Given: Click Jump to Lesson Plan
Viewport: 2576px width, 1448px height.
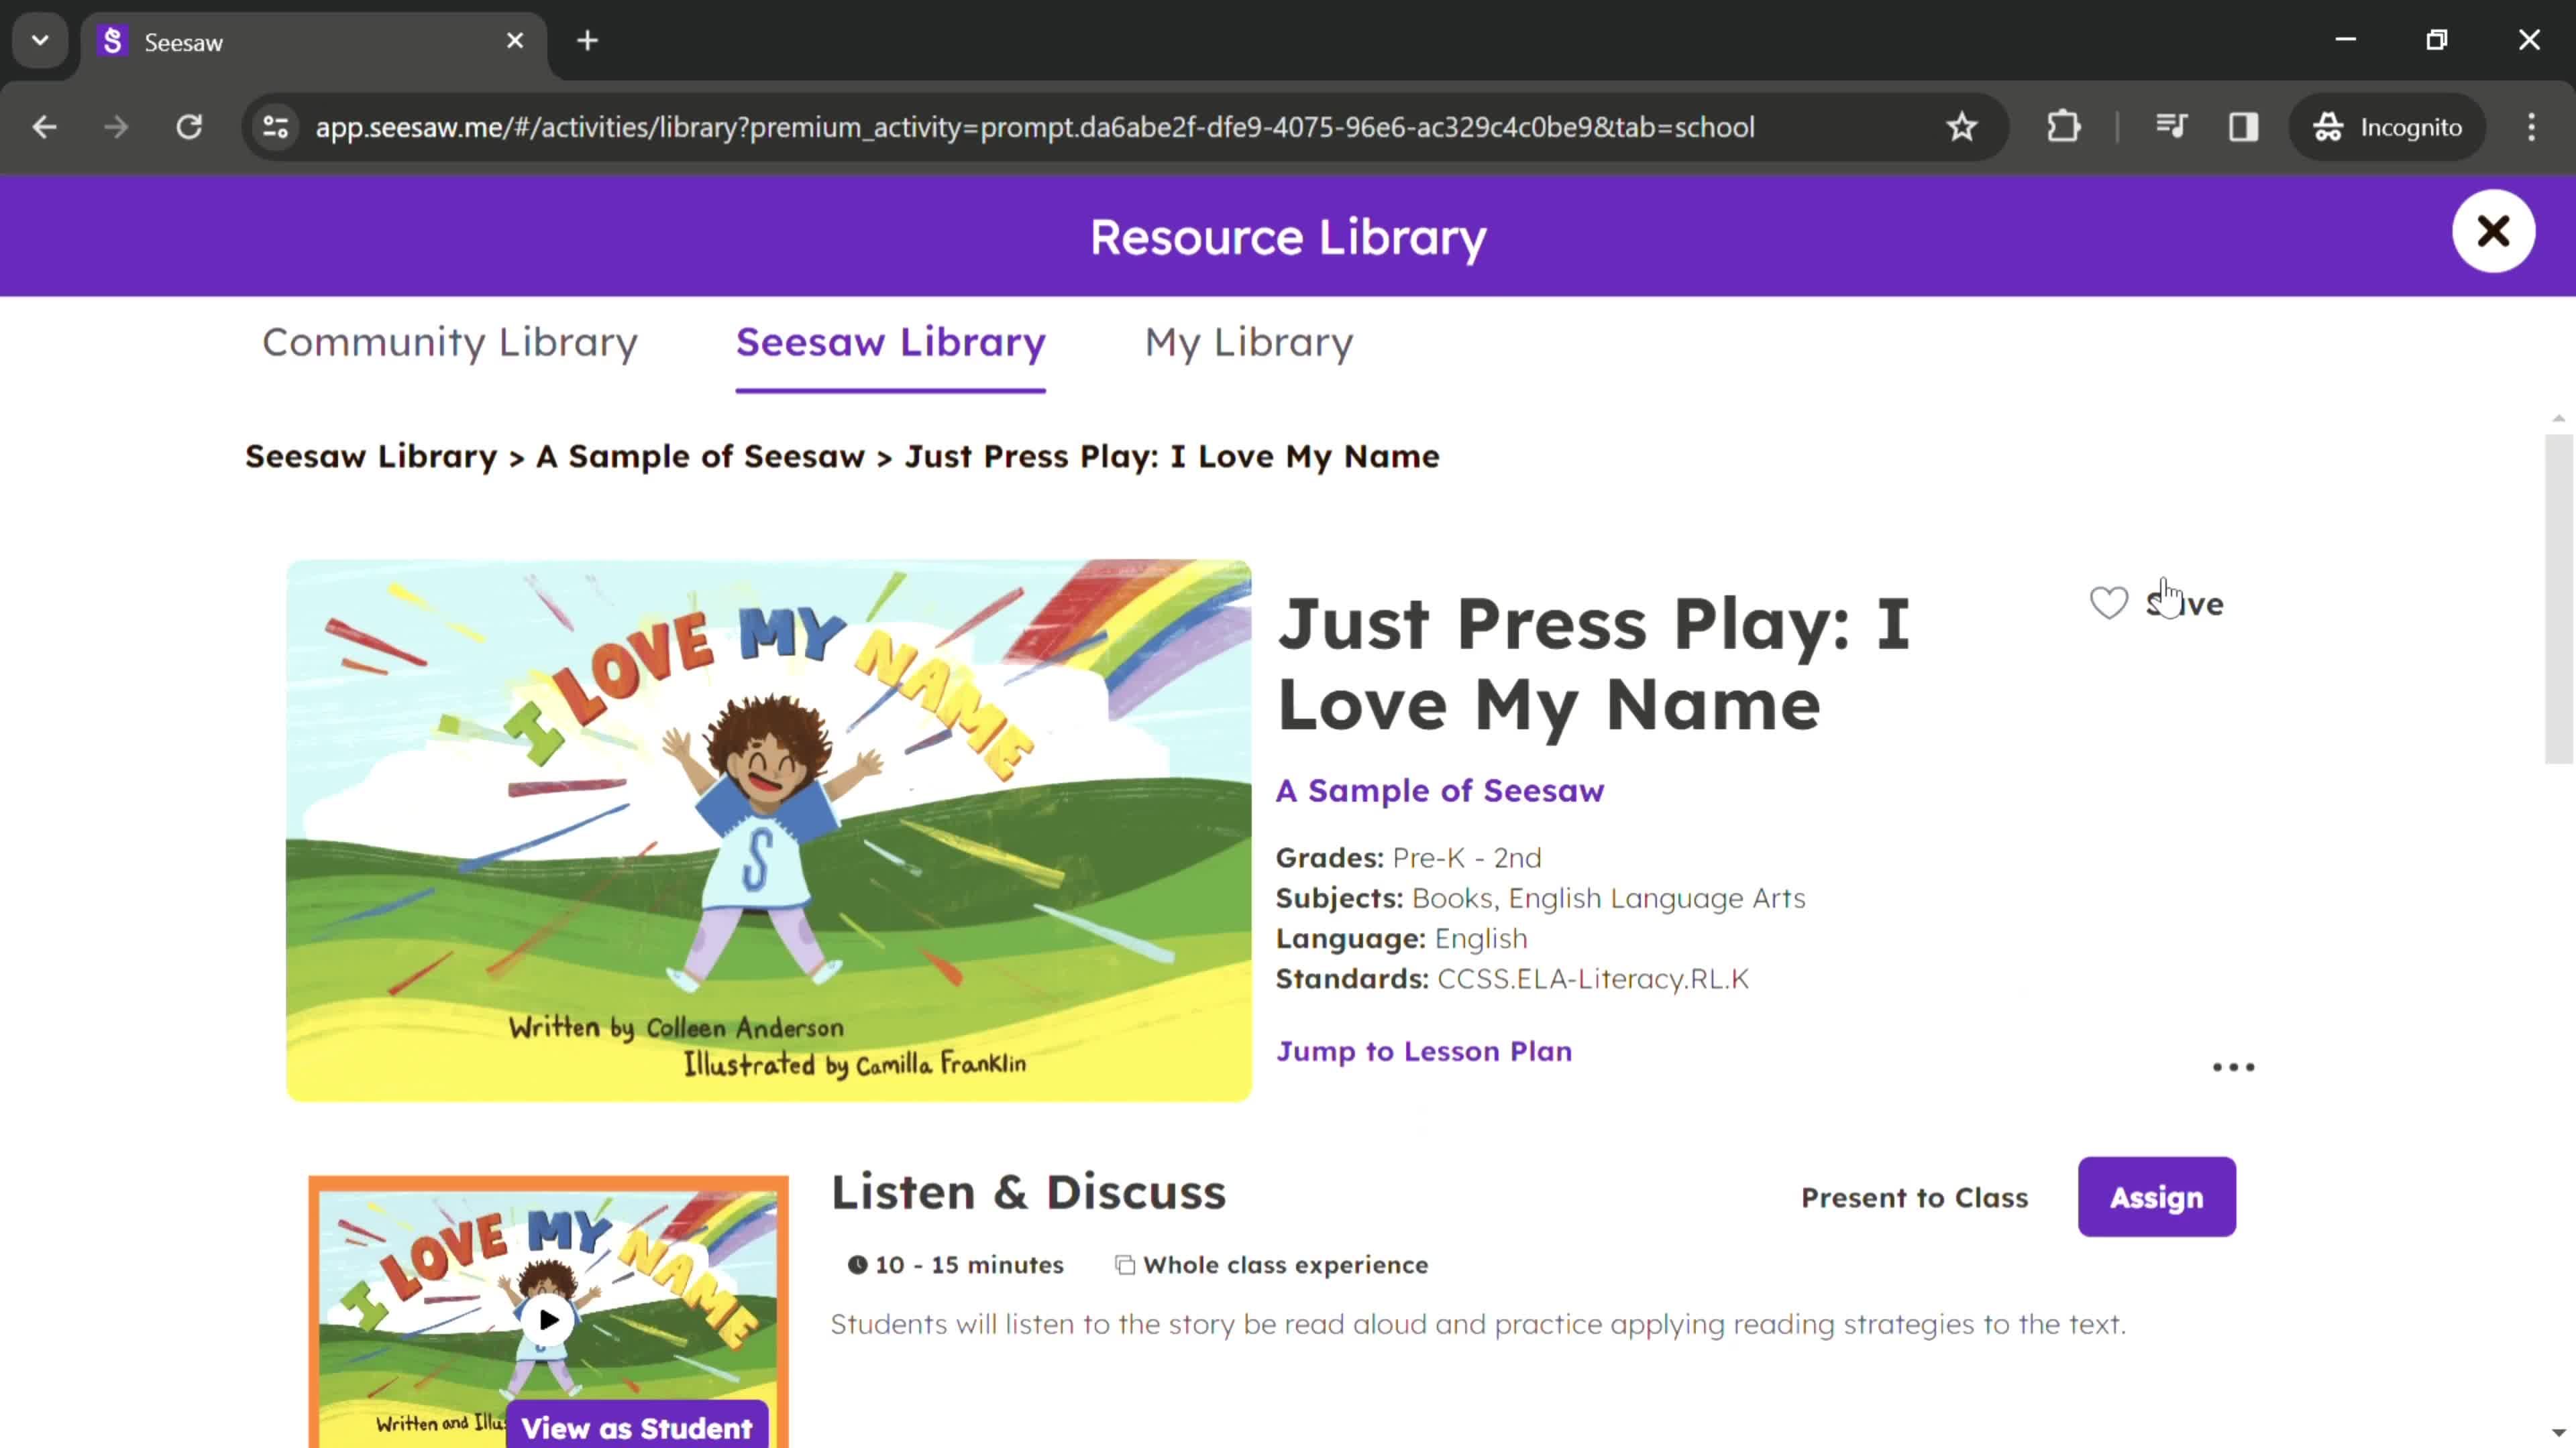Looking at the screenshot, I should coord(1423,1051).
